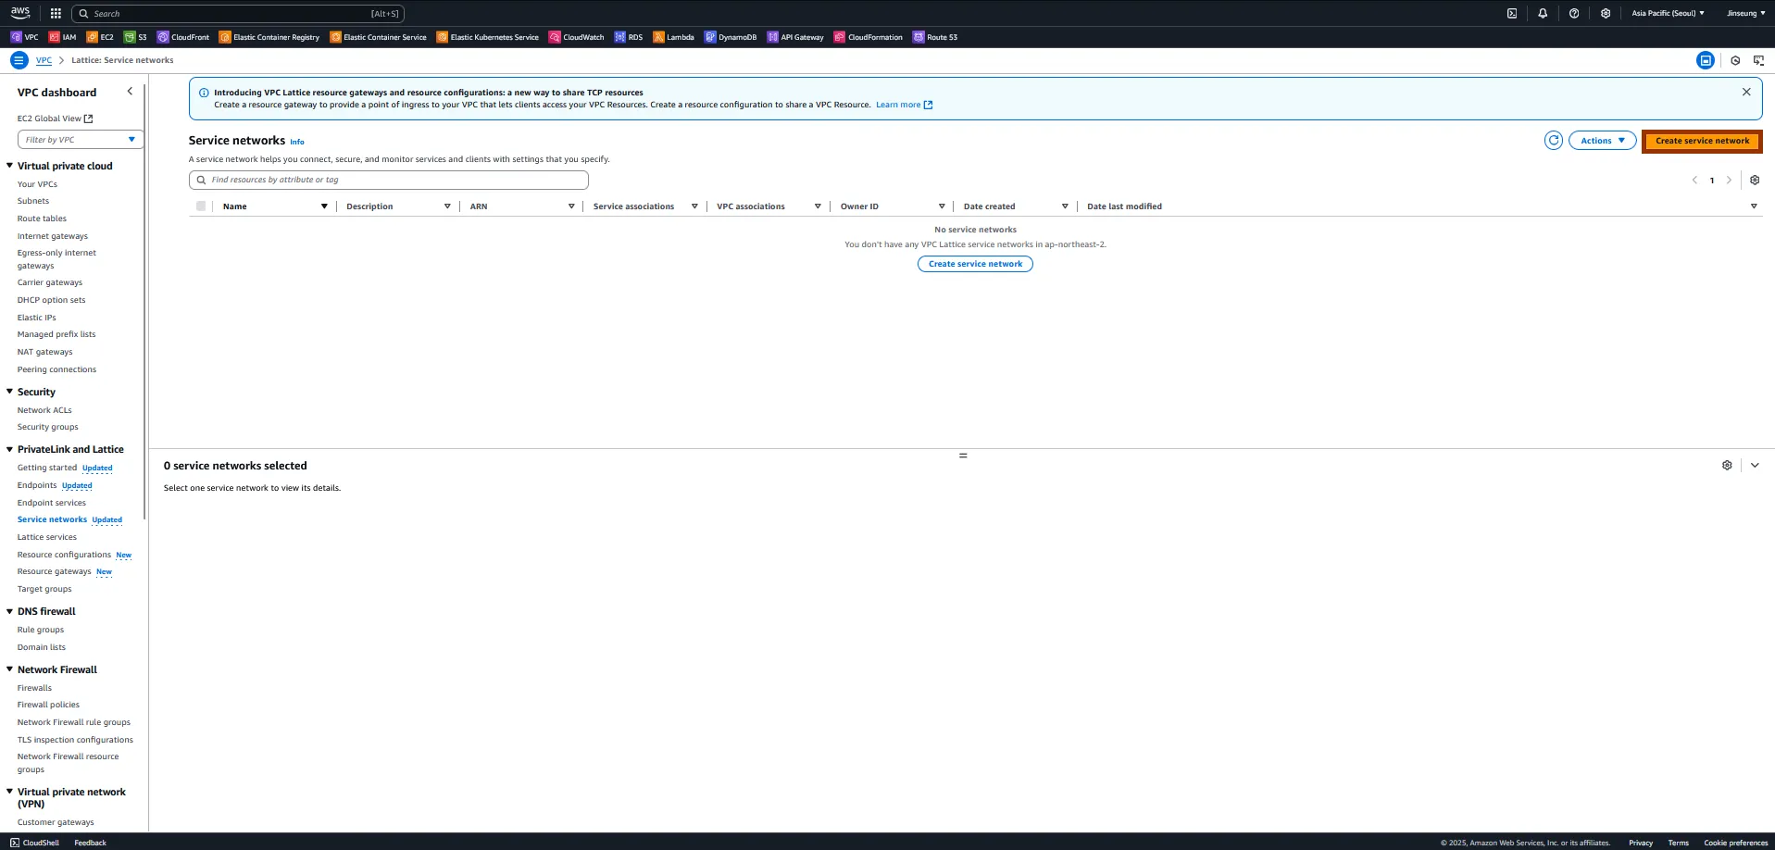This screenshot has width=1775, height=850.
Task: Open RDS favorite shortcut
Action: point(629,37)
